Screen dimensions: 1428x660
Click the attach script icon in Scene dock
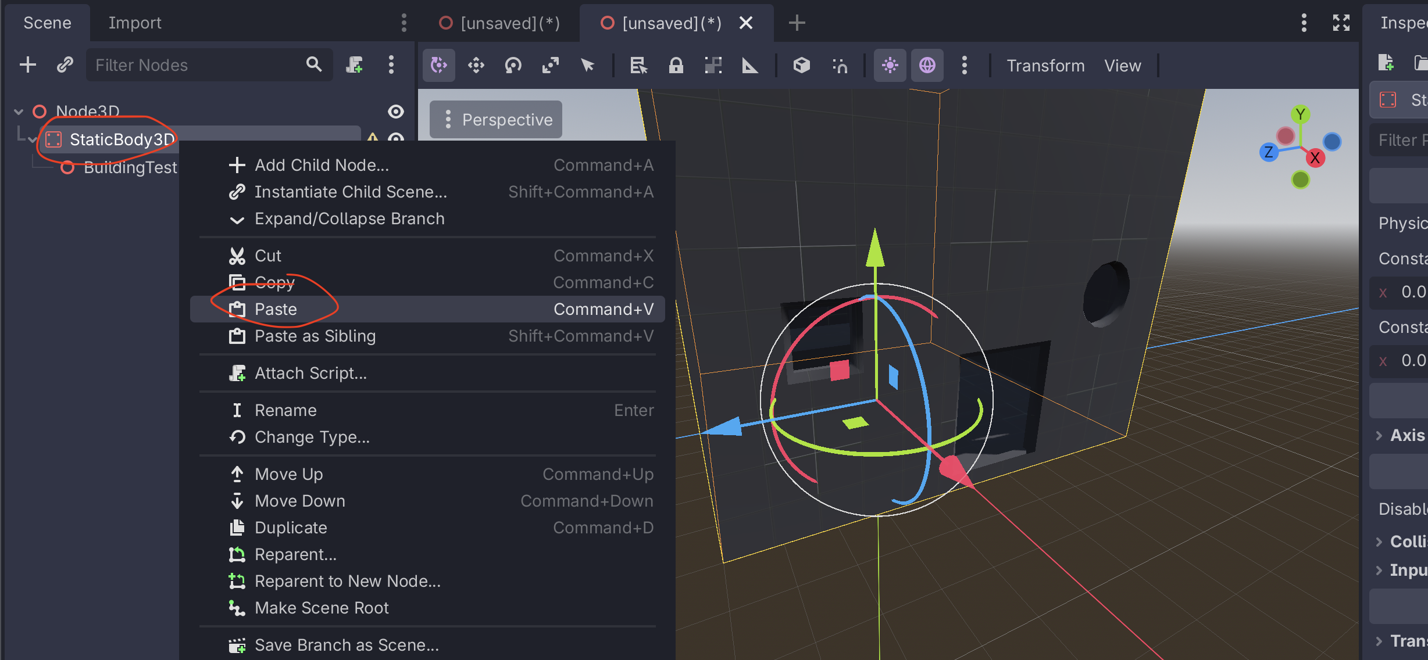(x=354, y=64)
